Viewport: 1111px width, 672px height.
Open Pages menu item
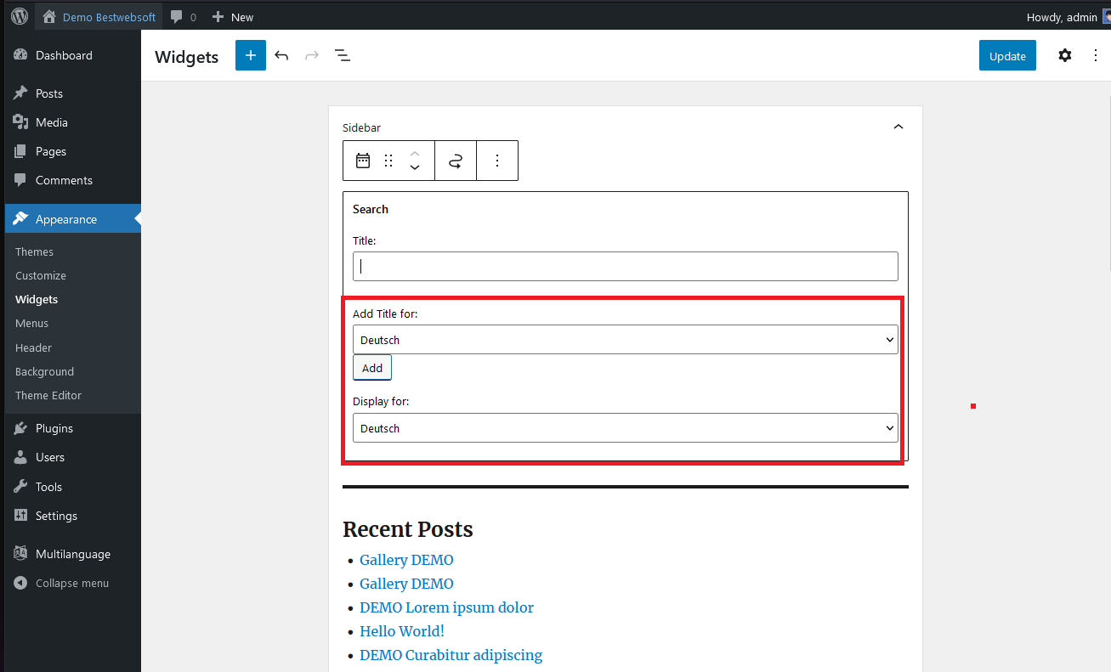pyautogui.click(x=50, y=151)
